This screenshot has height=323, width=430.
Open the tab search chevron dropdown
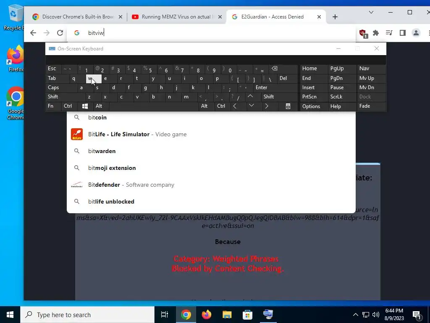pyautogui.click(x=371, y=12)
